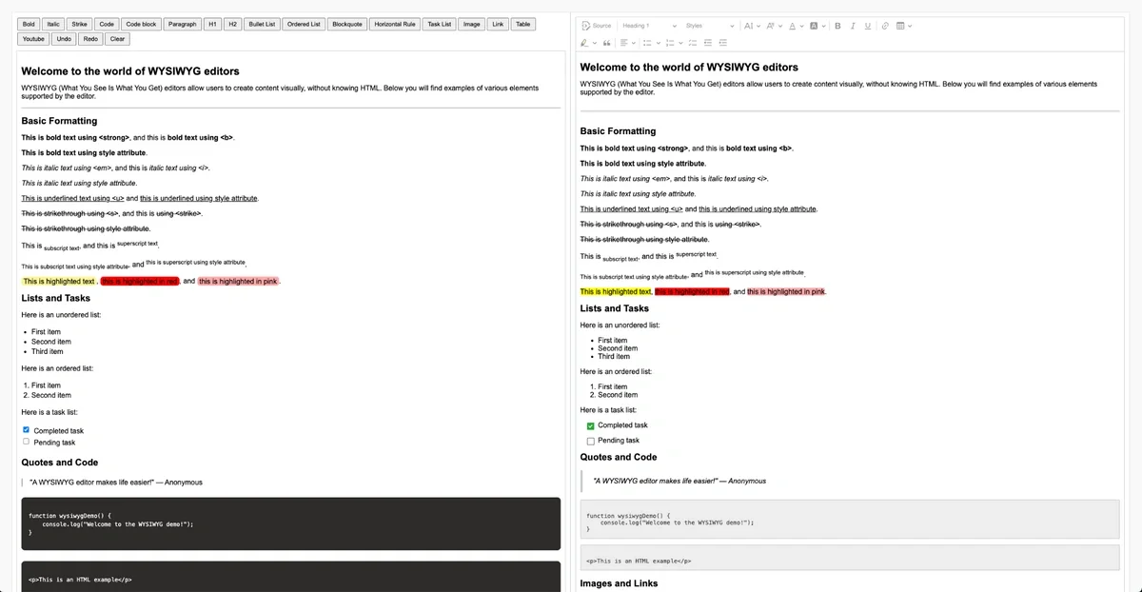Click the insert link chain icon
Image resolution: width=1142 pixels, height=592 pixels.
[885, 25]
